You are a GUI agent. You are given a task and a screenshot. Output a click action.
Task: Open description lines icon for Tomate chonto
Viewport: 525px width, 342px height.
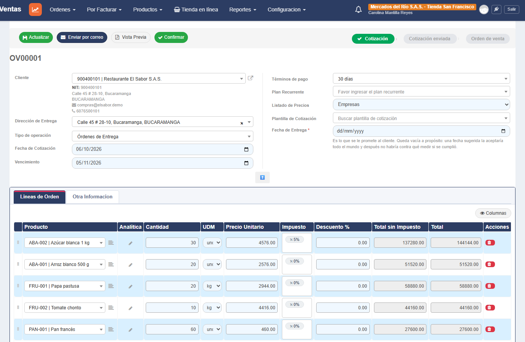click(x=111, y=308)
